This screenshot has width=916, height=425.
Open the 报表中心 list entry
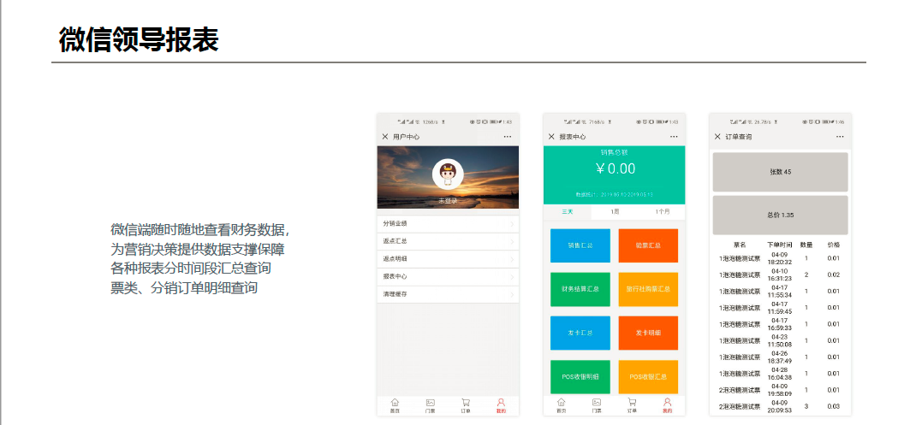click(x=448, y=276)
